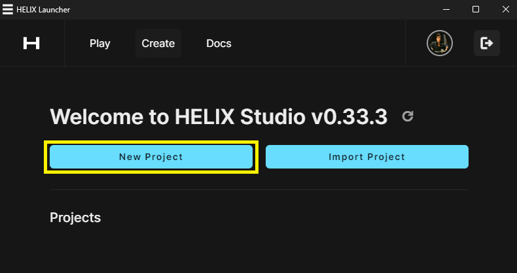
Task: Open the Docs tab
Action: pos(219,44)
